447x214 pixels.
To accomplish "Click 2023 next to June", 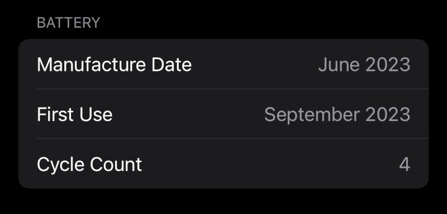I will [x=388, y=65].
